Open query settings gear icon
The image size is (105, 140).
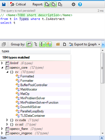74,4
